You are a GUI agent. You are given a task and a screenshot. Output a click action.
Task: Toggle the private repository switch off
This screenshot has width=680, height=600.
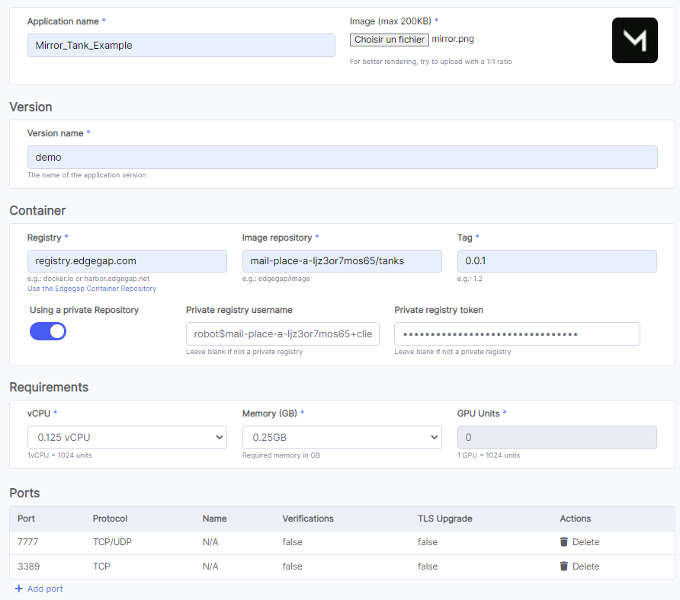48,331
